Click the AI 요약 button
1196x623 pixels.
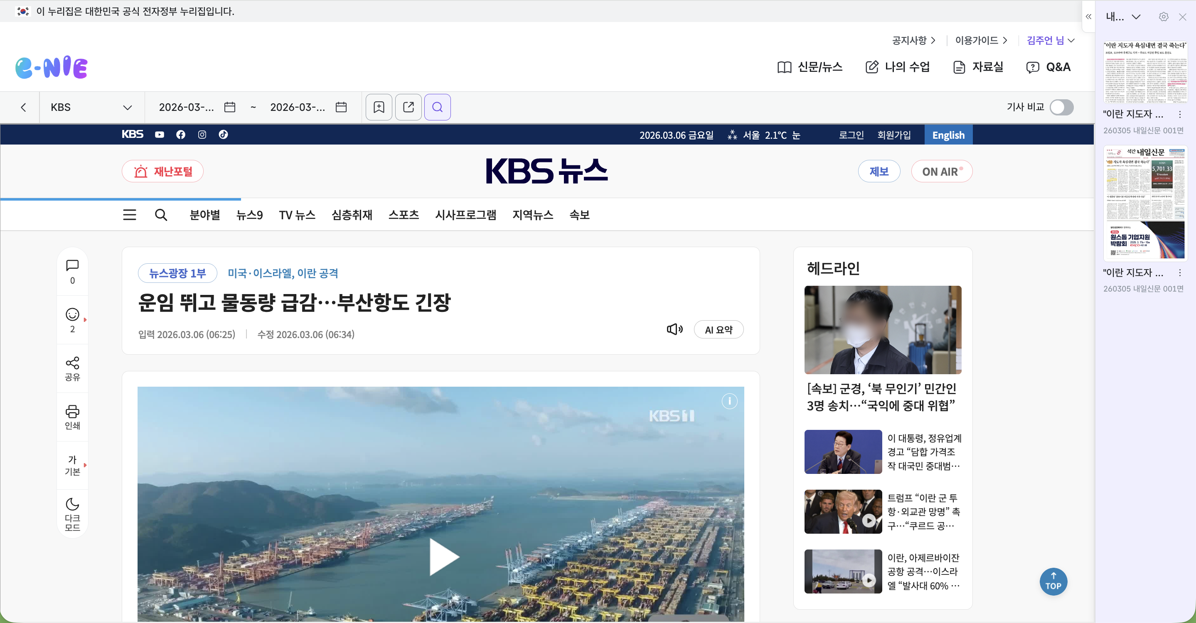click(x=718, y=329)
